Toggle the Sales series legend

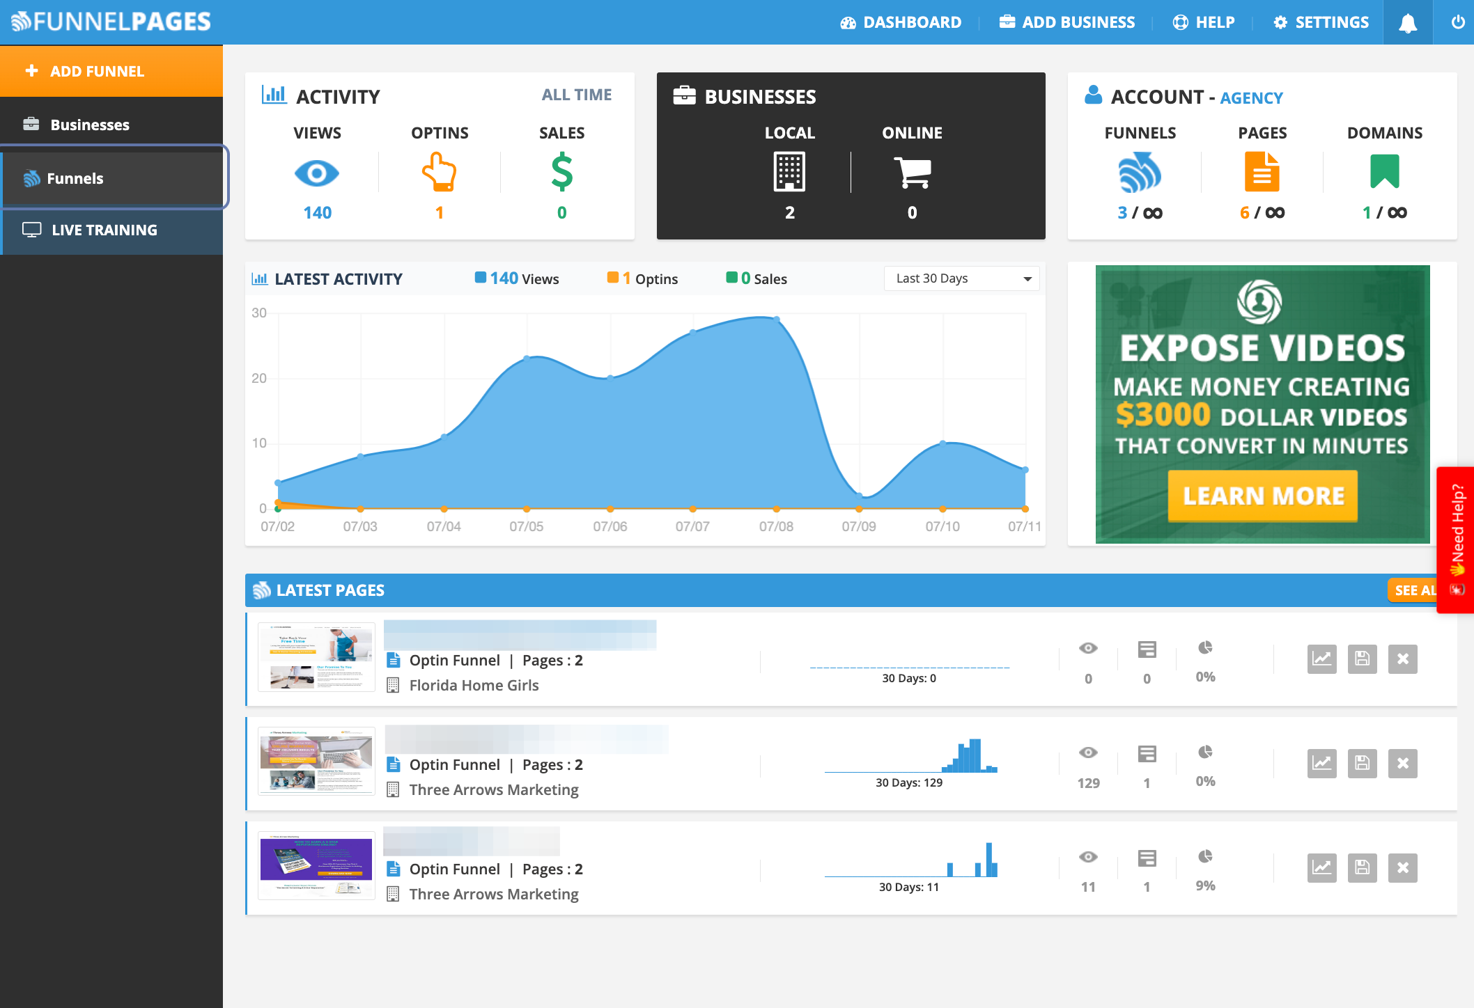coord(757,278)
